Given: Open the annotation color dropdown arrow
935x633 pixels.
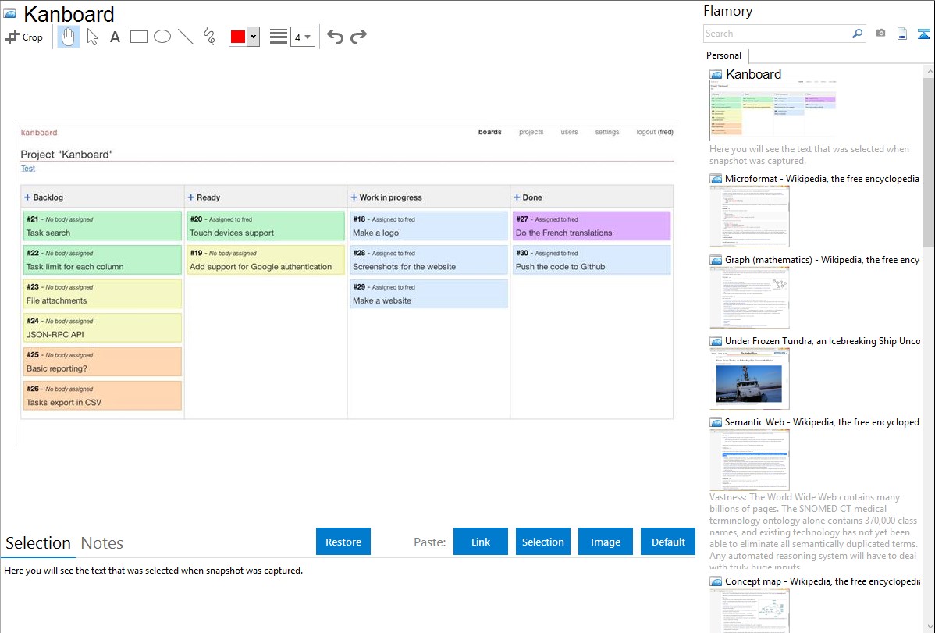Looking at the screenshot, I should click(x=254, y=37).
